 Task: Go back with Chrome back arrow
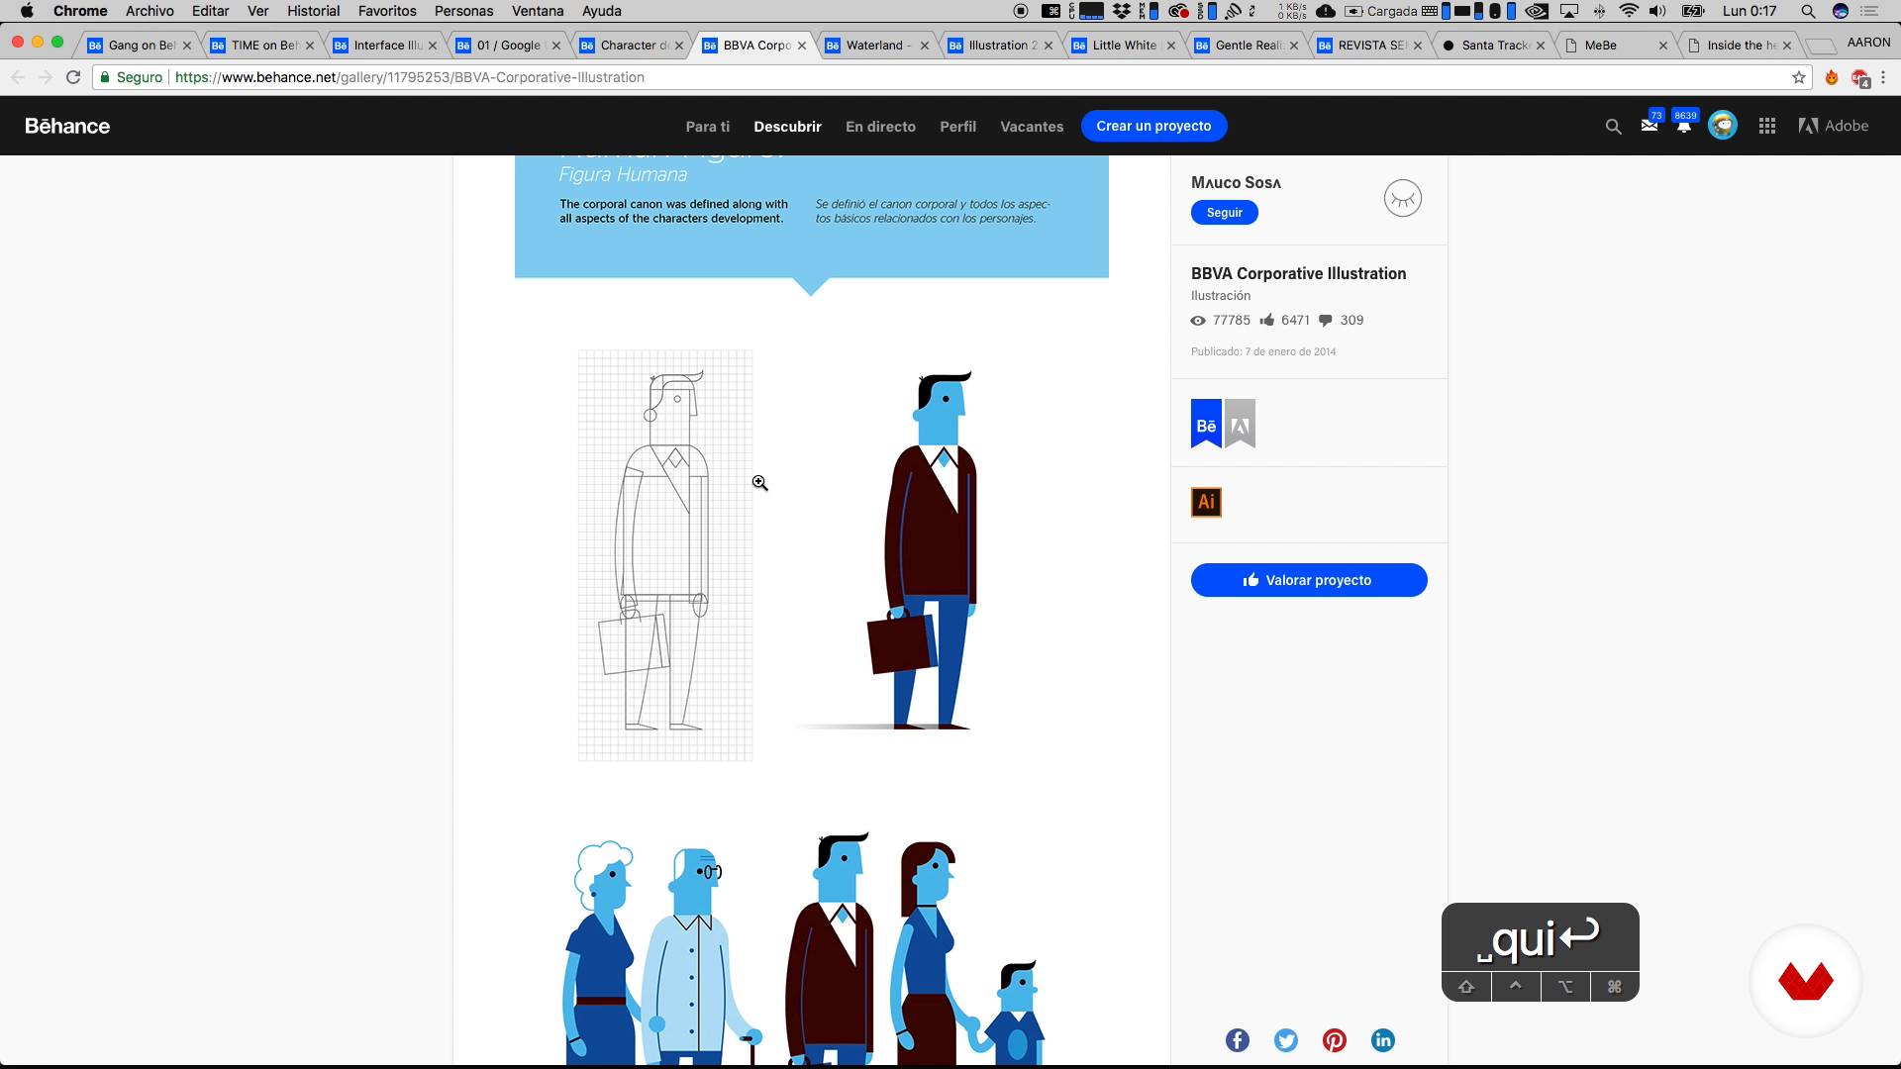click(18, 77)
